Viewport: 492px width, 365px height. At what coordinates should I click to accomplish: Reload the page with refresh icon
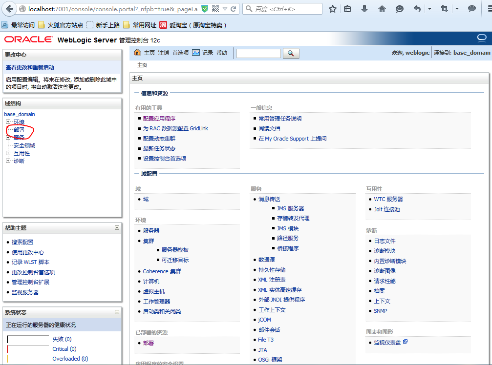(x=233, y=9)
